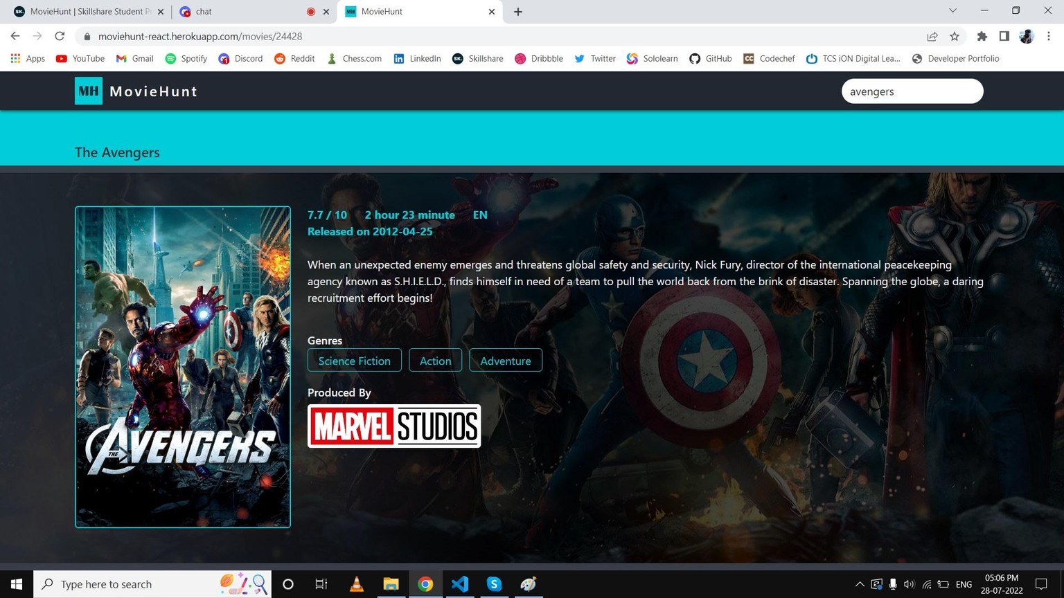Image resolution: width=1064 pixels, height=598 pixels.
Task: Open Chrome profile avatar
Action: point(1027,37)
